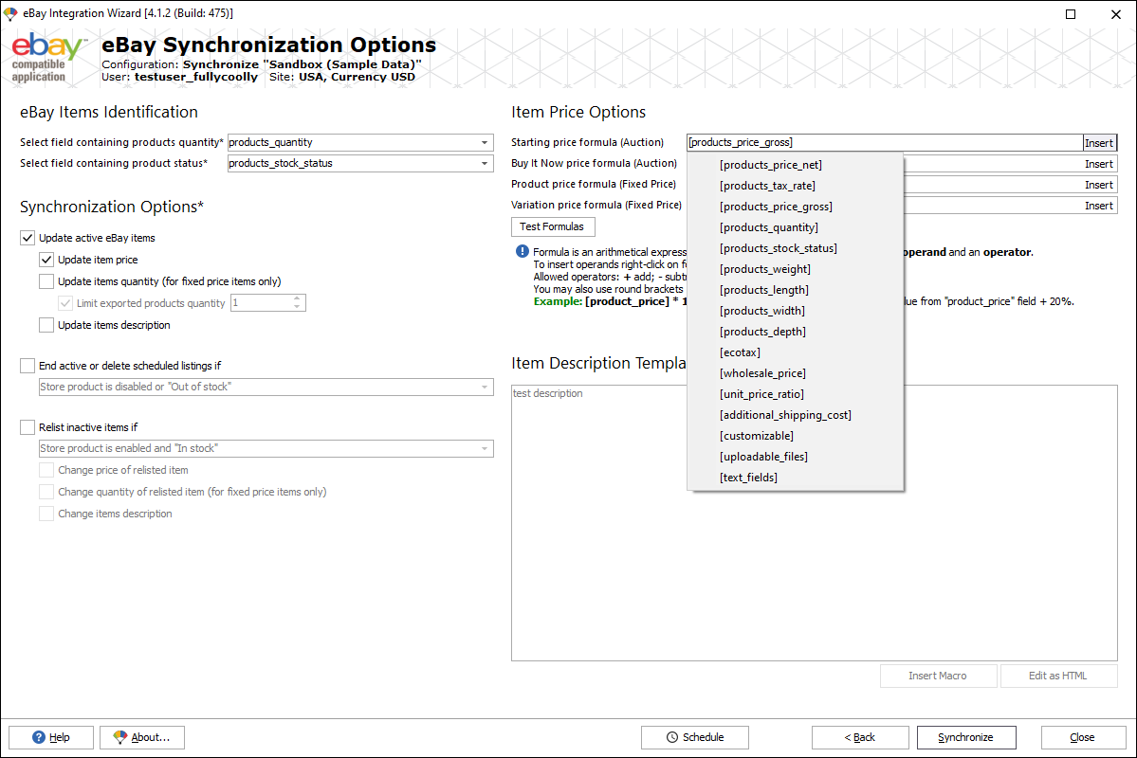The image size is (1137, 758).
Task: Choose [products_depth] operand
Action: click(795, 332)
